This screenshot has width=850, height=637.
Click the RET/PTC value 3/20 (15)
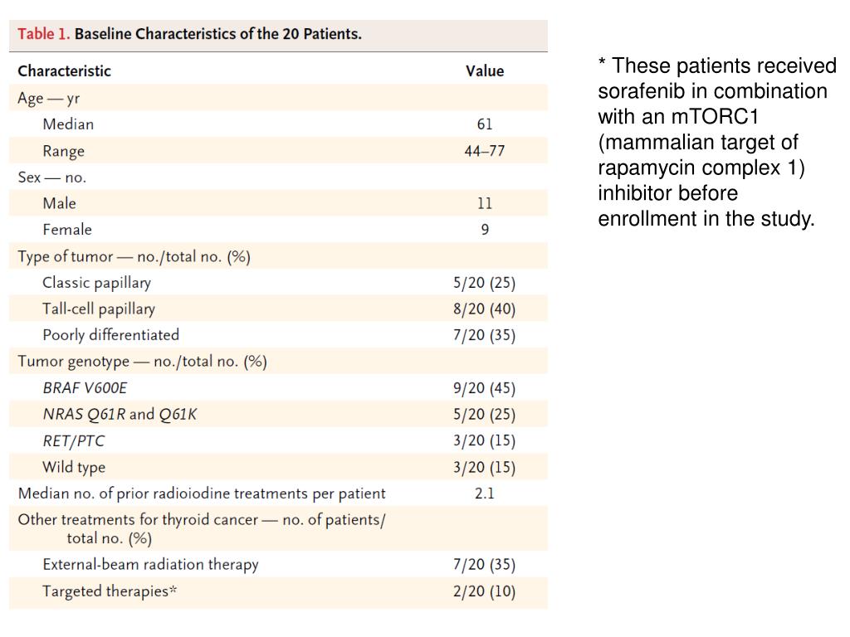click(x=485, y=440)
